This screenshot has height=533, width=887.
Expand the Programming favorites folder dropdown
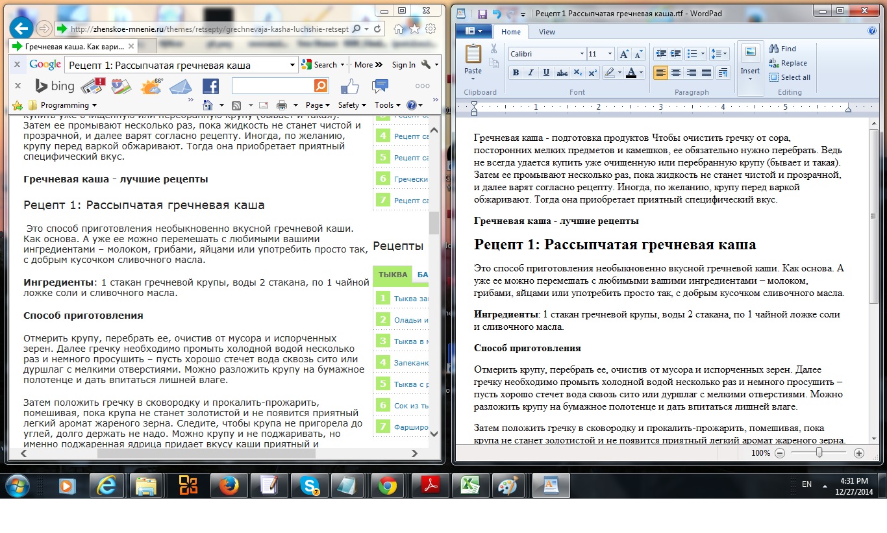click(94, 105)
